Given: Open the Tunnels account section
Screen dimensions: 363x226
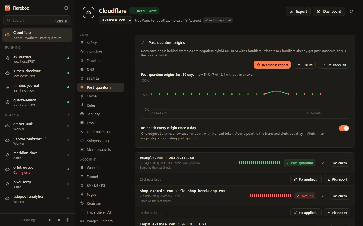Looking at the screenshot, I should coord(101,177).
